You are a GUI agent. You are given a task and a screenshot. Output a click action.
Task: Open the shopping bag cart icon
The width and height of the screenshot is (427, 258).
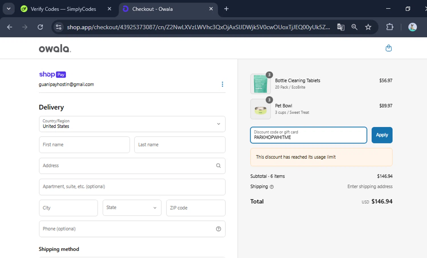tap(388, 48)
